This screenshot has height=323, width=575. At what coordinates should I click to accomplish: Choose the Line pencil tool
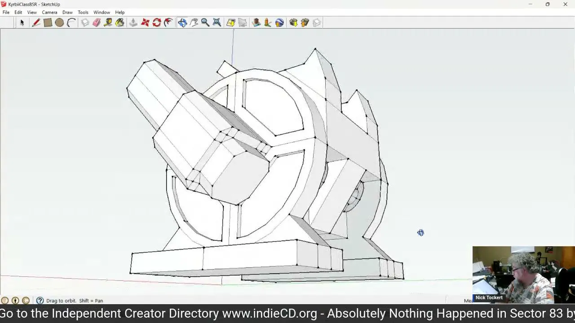(x=36, y=22)
